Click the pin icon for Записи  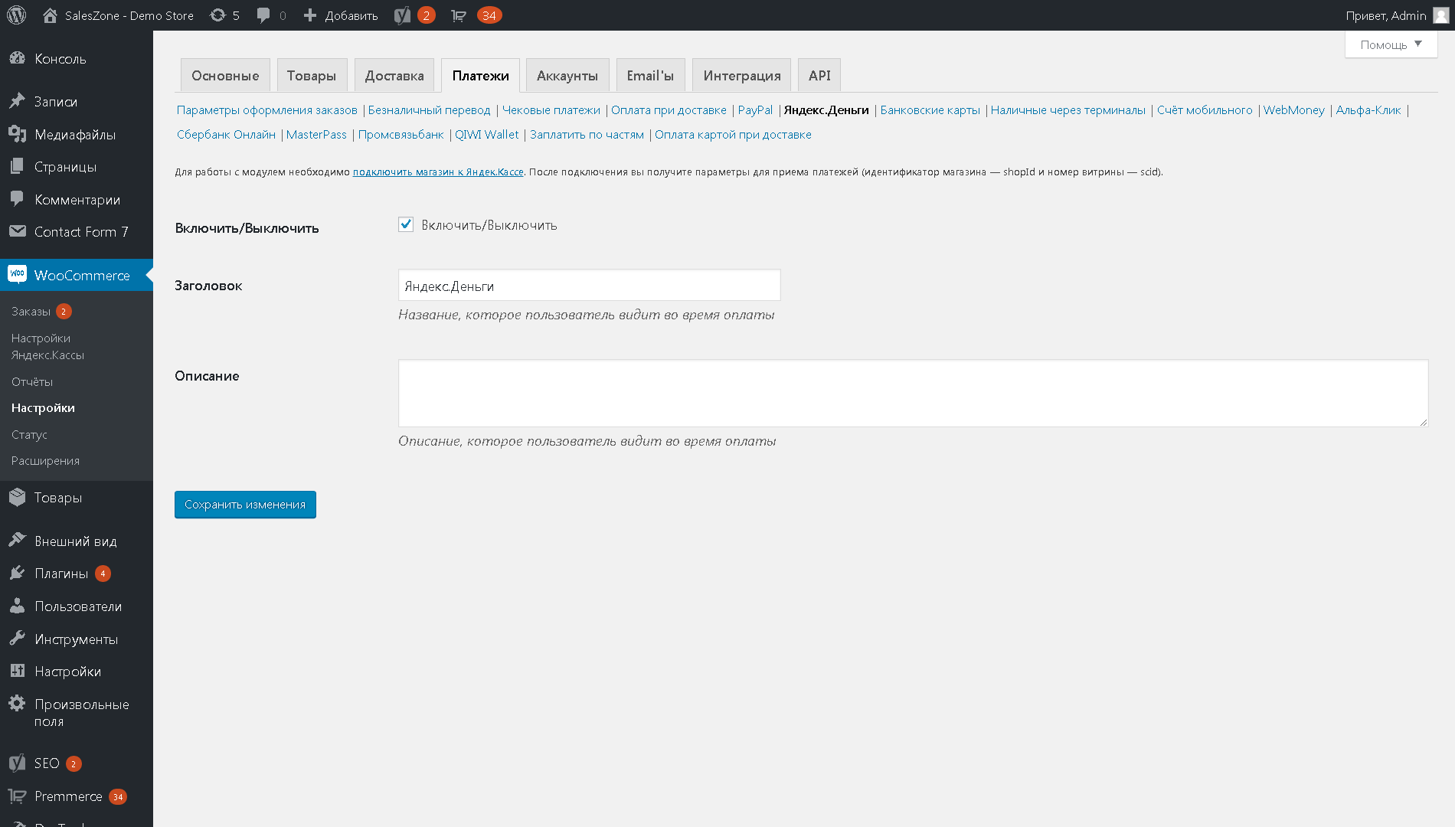click(x=18, y=101)
